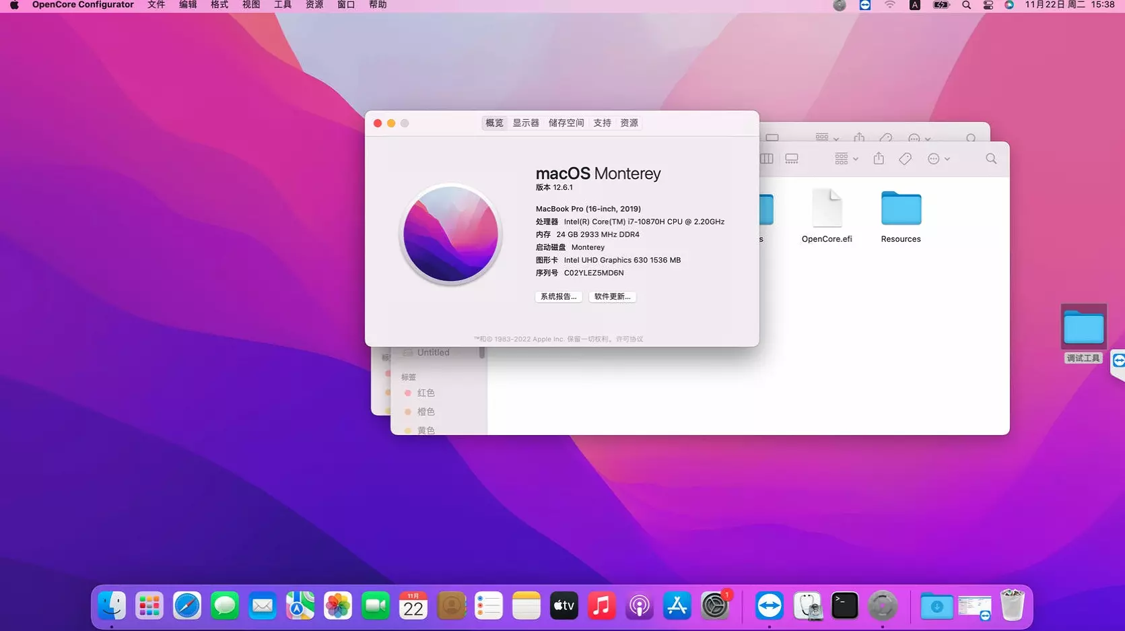Launch TeamViewer from the Dock
1125x631 pixels.
click(x=769, y=606)
